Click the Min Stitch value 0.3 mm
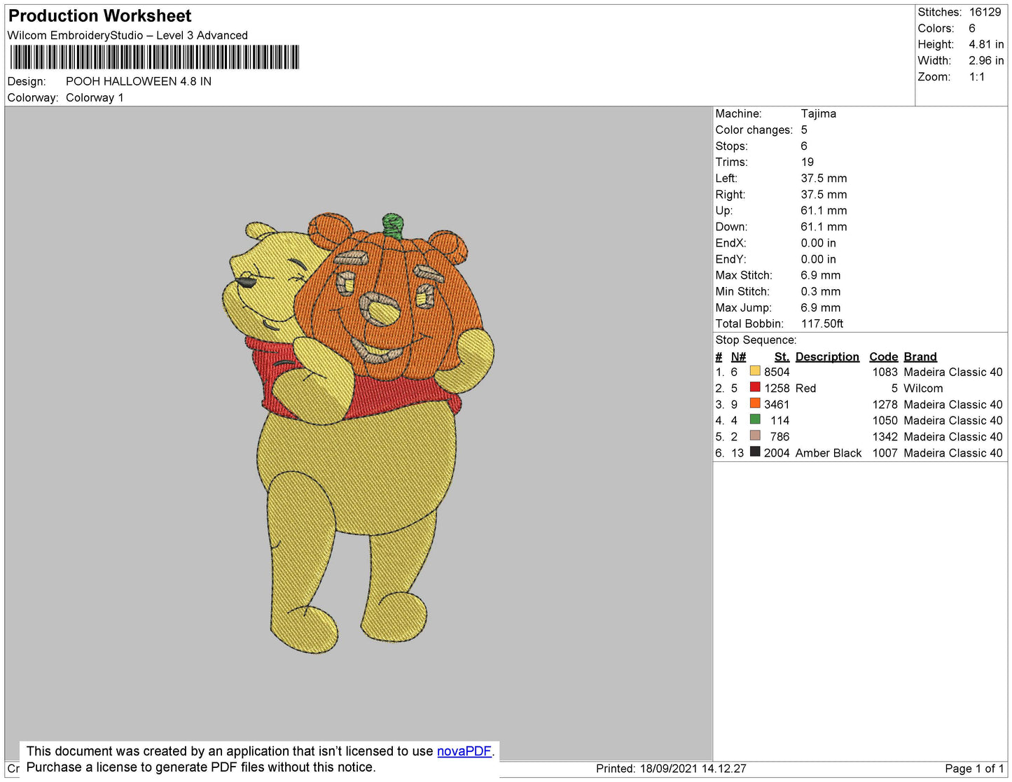This screenshot has width=1012, height=782. 820,291
